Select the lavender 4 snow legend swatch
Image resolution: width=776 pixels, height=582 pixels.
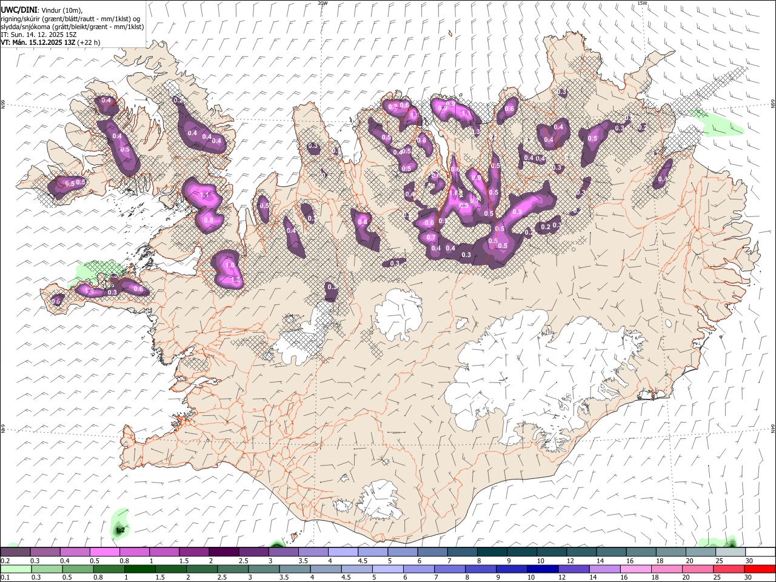pos(343,552)
